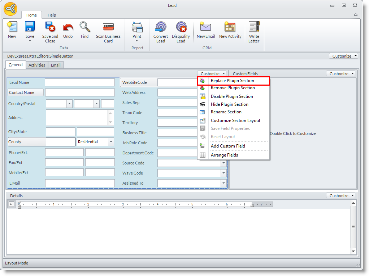Open Customize dropdown in Details section
Screen dimensions: 369x276
(341, 196)
